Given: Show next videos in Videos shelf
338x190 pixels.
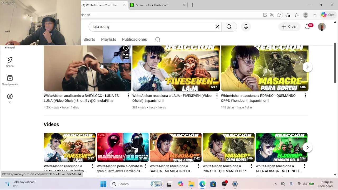Looking at the screenshot, I should (x=307, y=147).
